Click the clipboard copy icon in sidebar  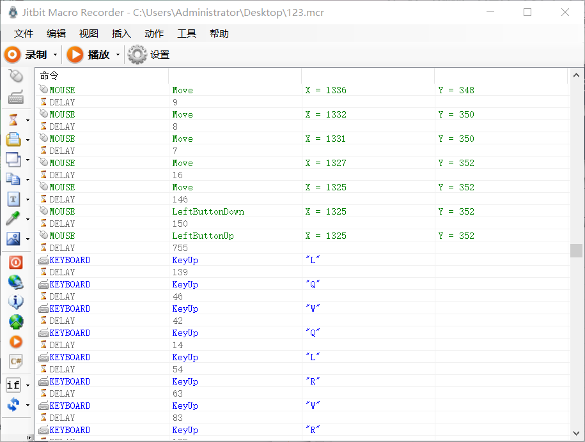click(13, 179)
